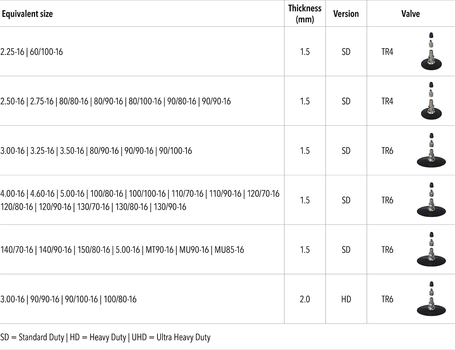Select the 2.25-16 | 60/100-16 size text
This screenshot has width=455, height=350.
click(x=32, y=52)
